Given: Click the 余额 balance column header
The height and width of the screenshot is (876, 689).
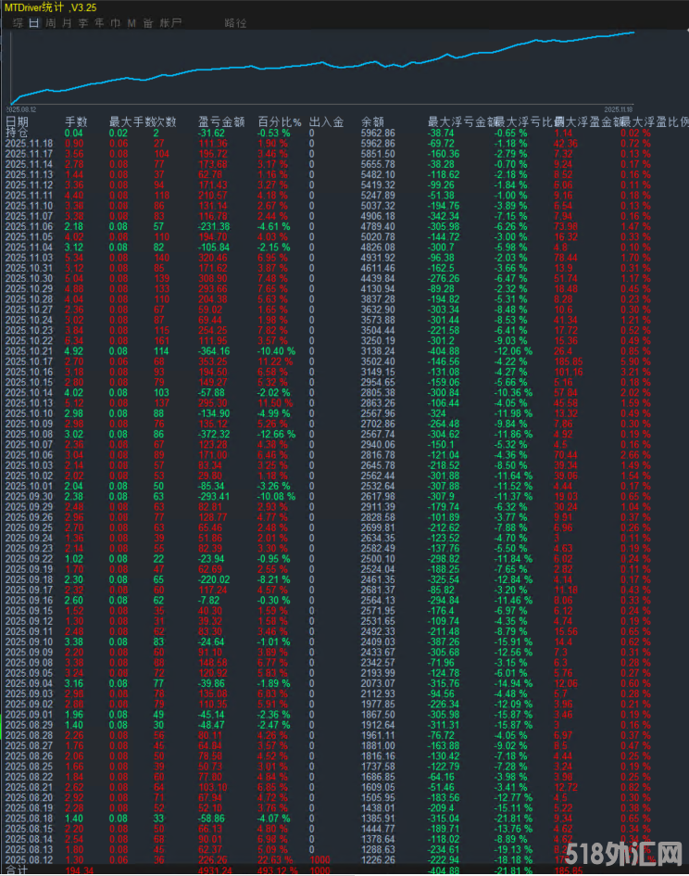Looking at the screenshot, I should pos(372,121).
